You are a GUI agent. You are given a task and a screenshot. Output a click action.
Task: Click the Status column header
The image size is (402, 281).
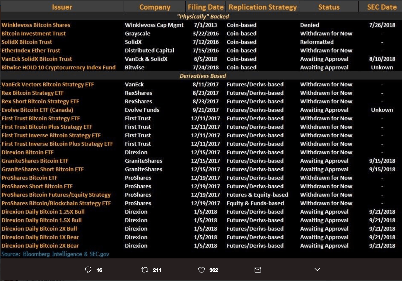329,7
